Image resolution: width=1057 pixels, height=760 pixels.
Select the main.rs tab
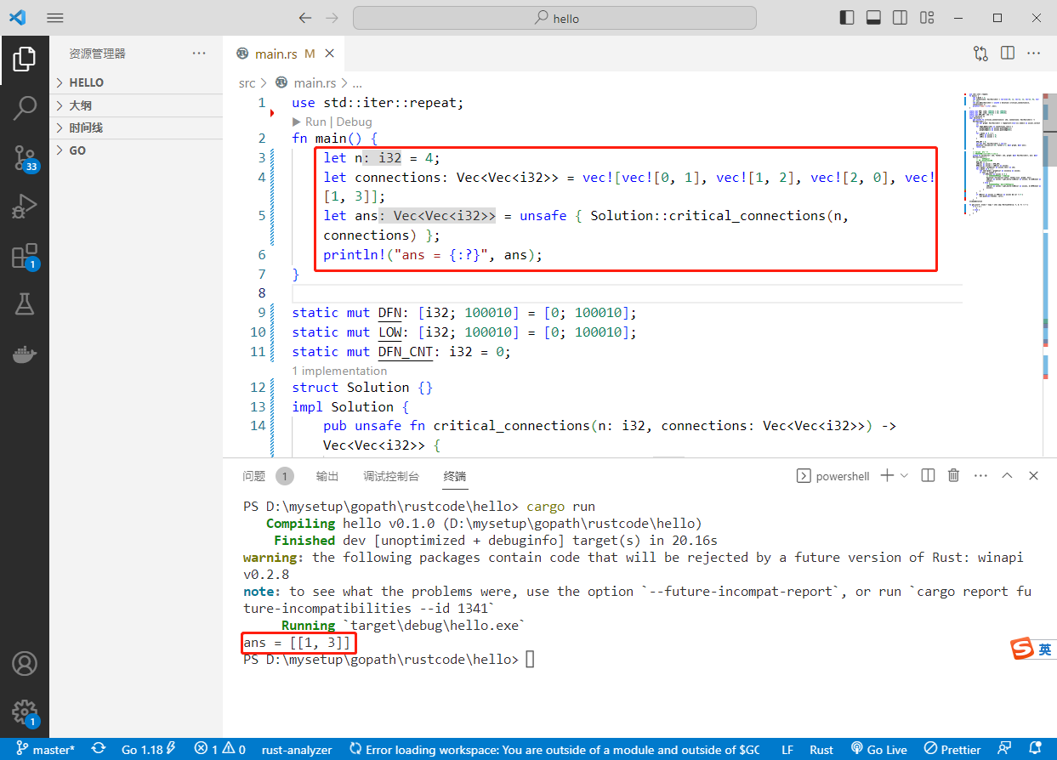point(283,54)
